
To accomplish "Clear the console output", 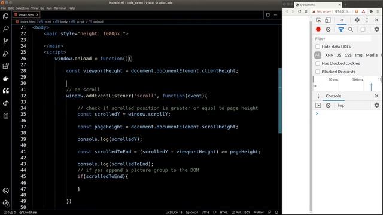I will click(328, 105).
